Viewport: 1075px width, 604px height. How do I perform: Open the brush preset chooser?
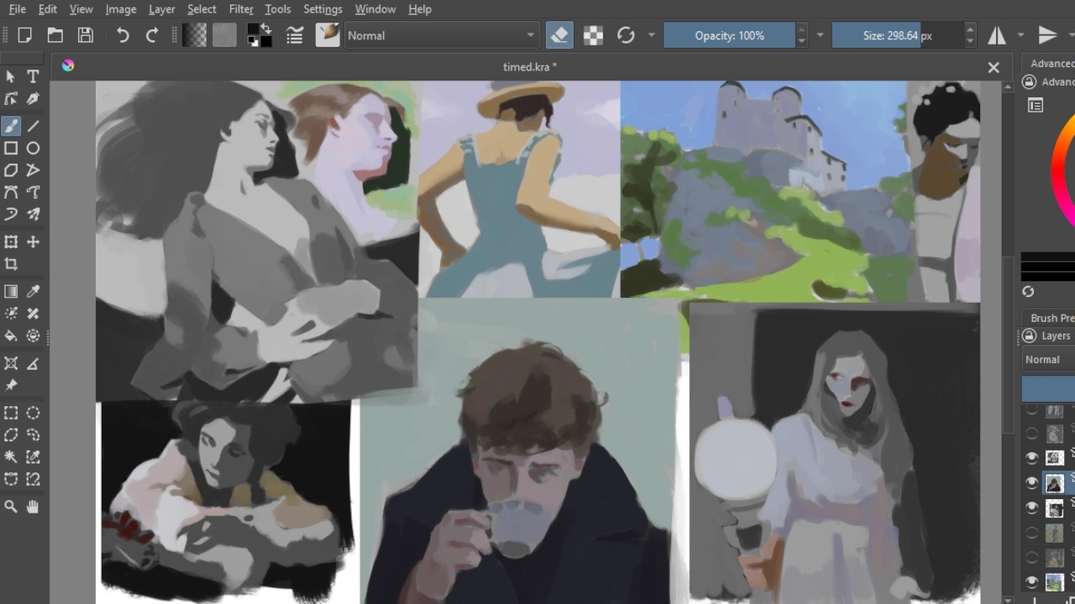328,35
